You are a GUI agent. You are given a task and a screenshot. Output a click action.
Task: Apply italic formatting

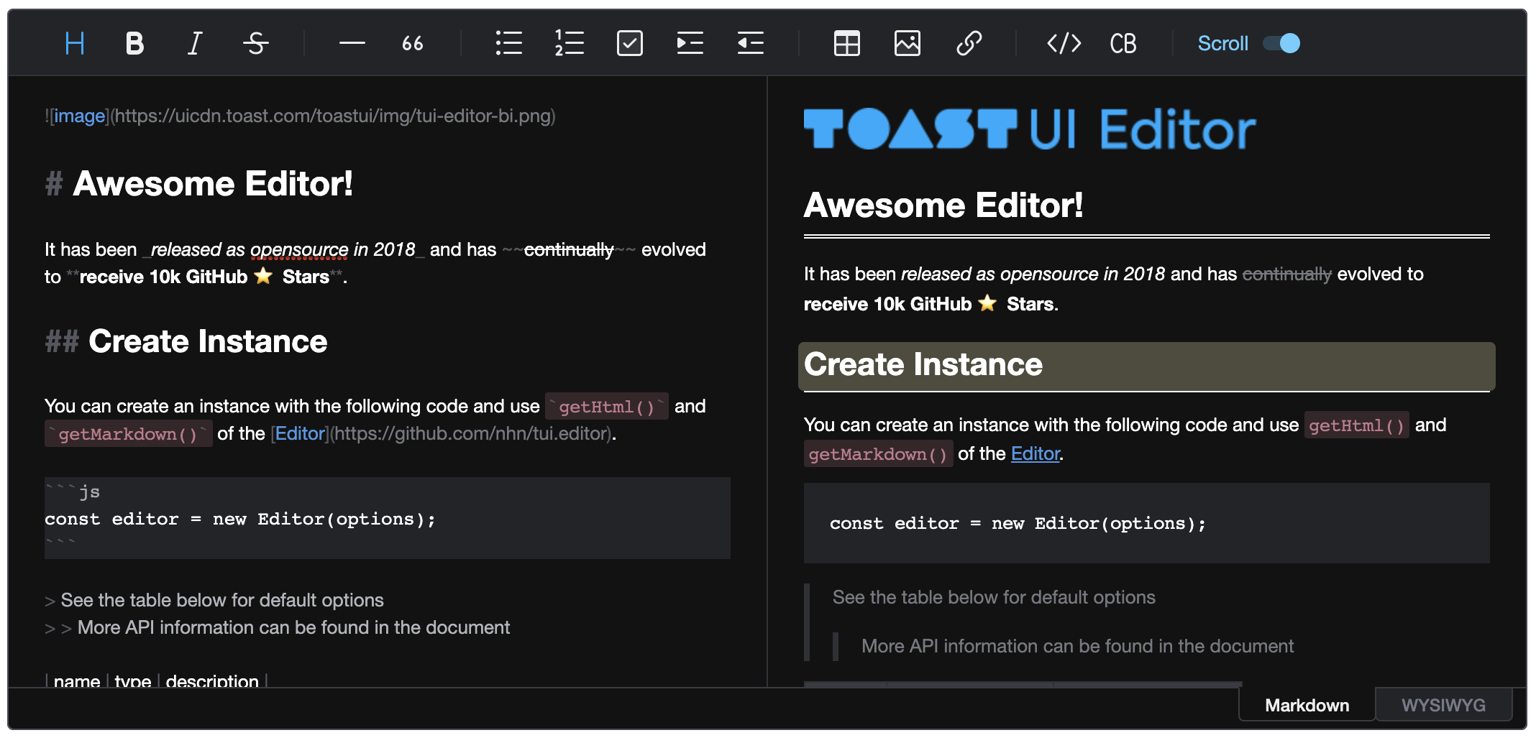[x=195, y=44]
